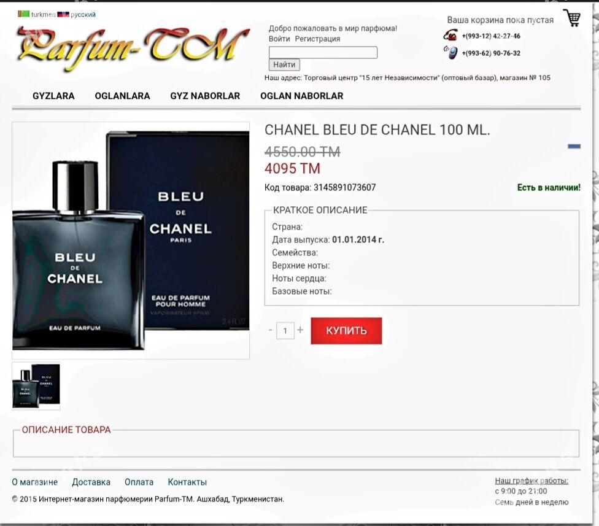The height and width of the screenshot is (526, 599).
Task: Click the Parfum-TM logo
Action: click(133, 48)
